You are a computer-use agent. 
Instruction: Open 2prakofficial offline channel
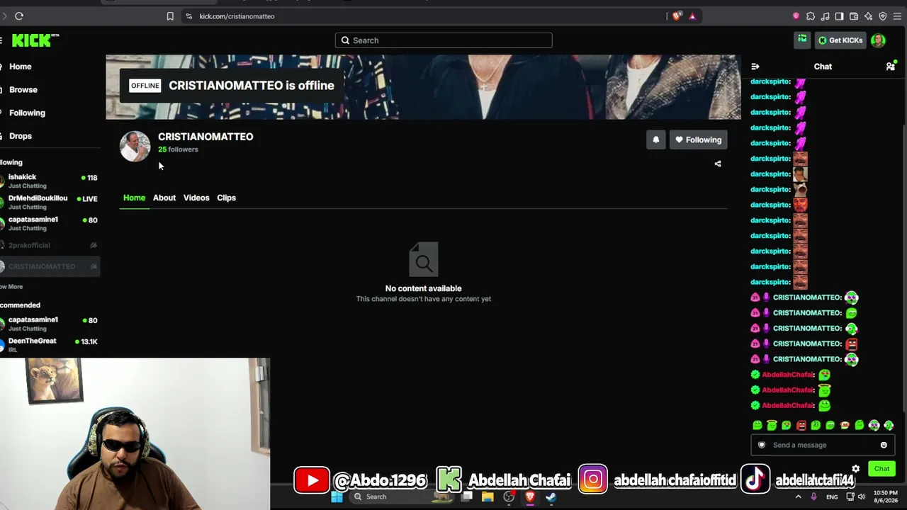[50, 245]
